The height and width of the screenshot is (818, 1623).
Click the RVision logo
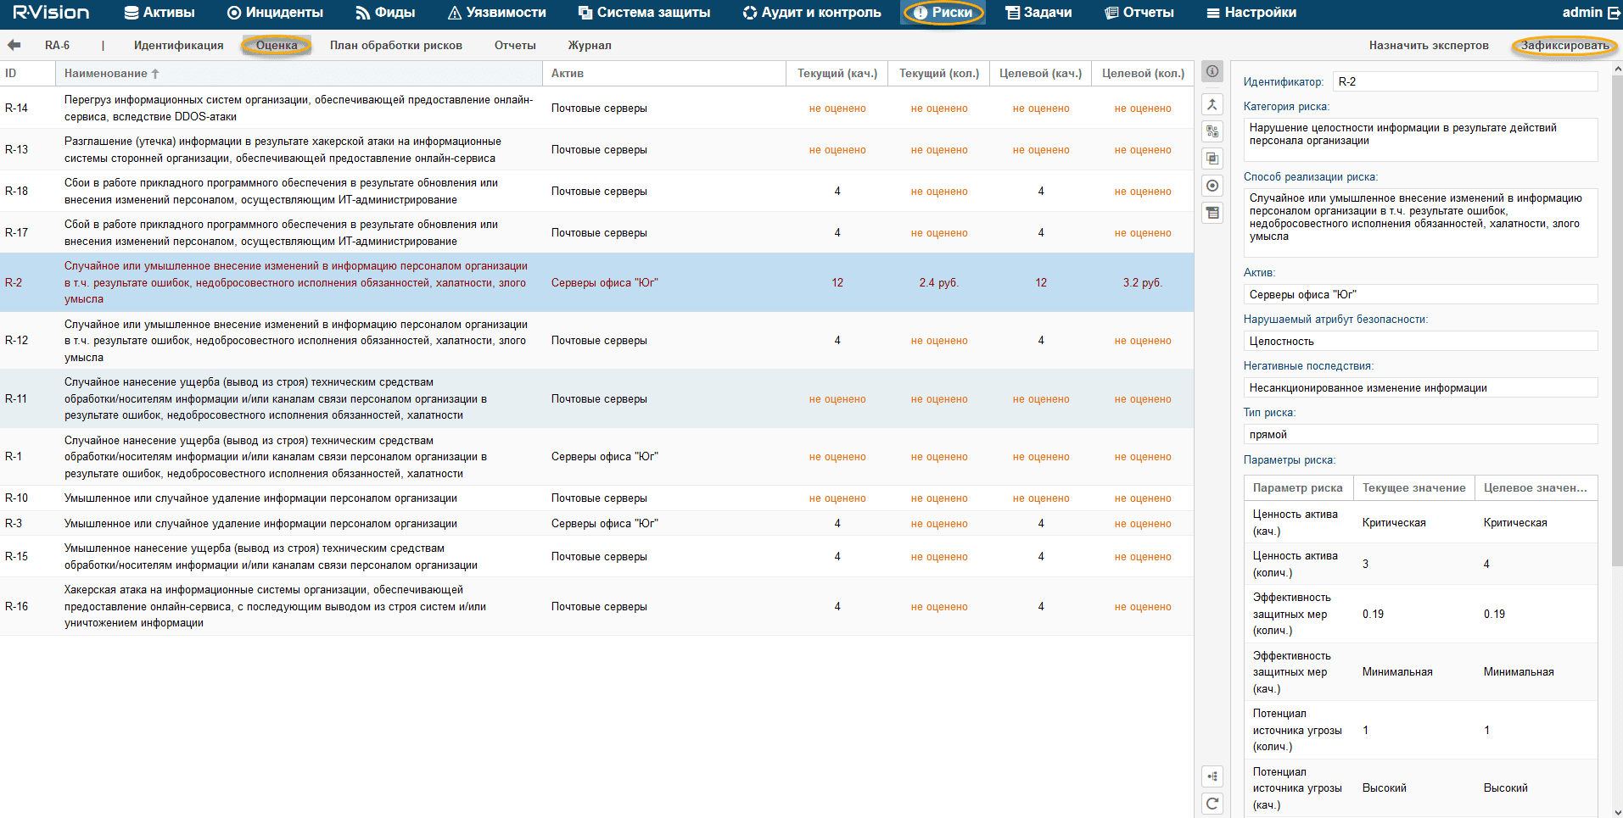coord(51,13)
